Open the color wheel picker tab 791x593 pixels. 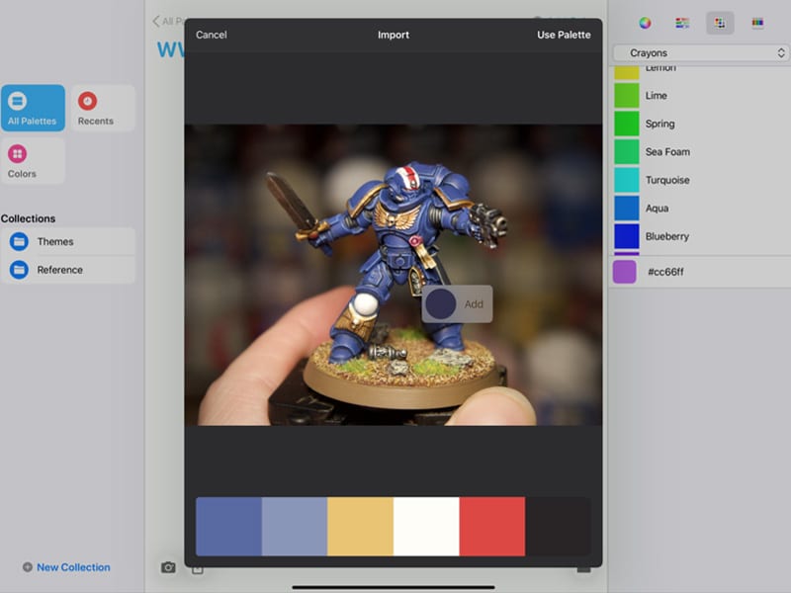(645, 23)
